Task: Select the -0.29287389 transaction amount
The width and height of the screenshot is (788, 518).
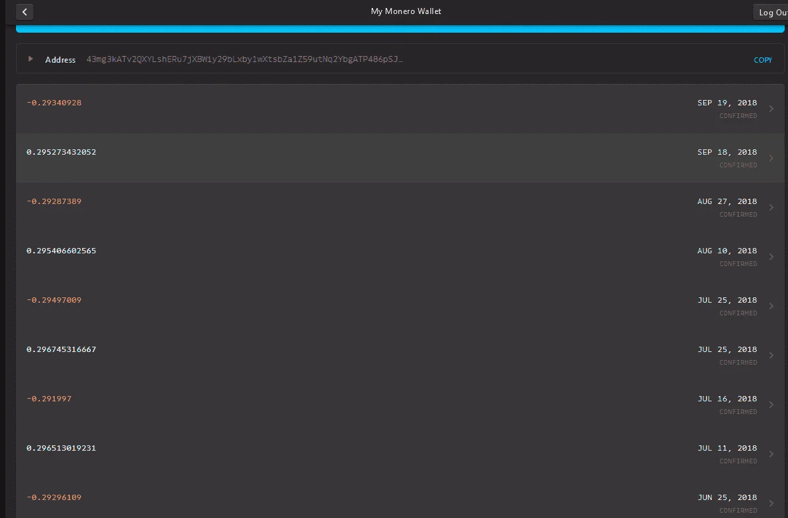Action: pyautogui.click(x=54, y=201)
